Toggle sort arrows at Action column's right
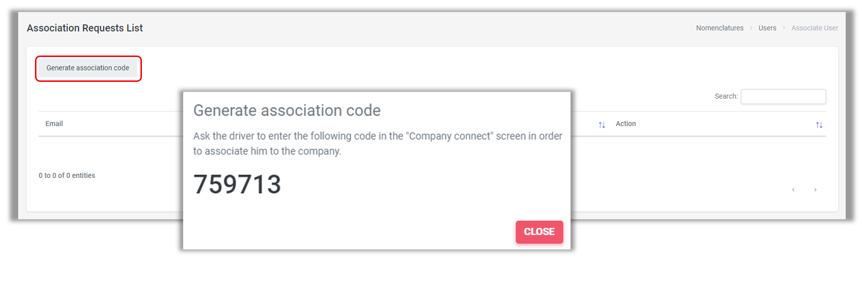 pos(819,125)
